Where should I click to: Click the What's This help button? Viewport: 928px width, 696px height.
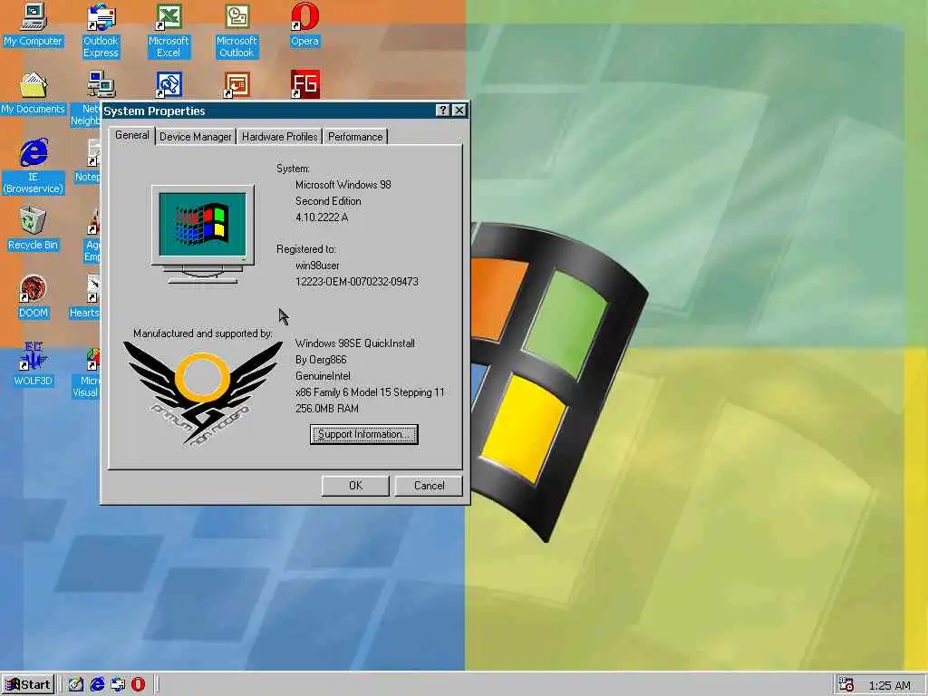point(442,110)
